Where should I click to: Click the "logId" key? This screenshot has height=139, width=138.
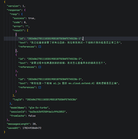click(17, 100)
